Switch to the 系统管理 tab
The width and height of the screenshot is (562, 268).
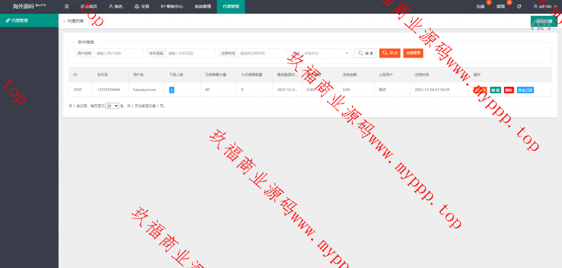[203, 7]
